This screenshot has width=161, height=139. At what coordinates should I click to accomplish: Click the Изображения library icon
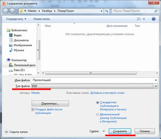(x=11, y=45)
